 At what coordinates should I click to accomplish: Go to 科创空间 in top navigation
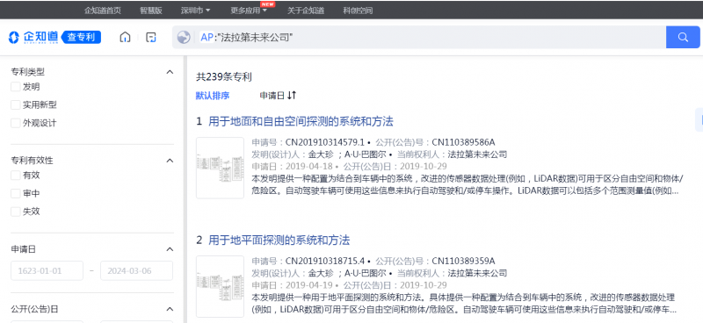358,11
